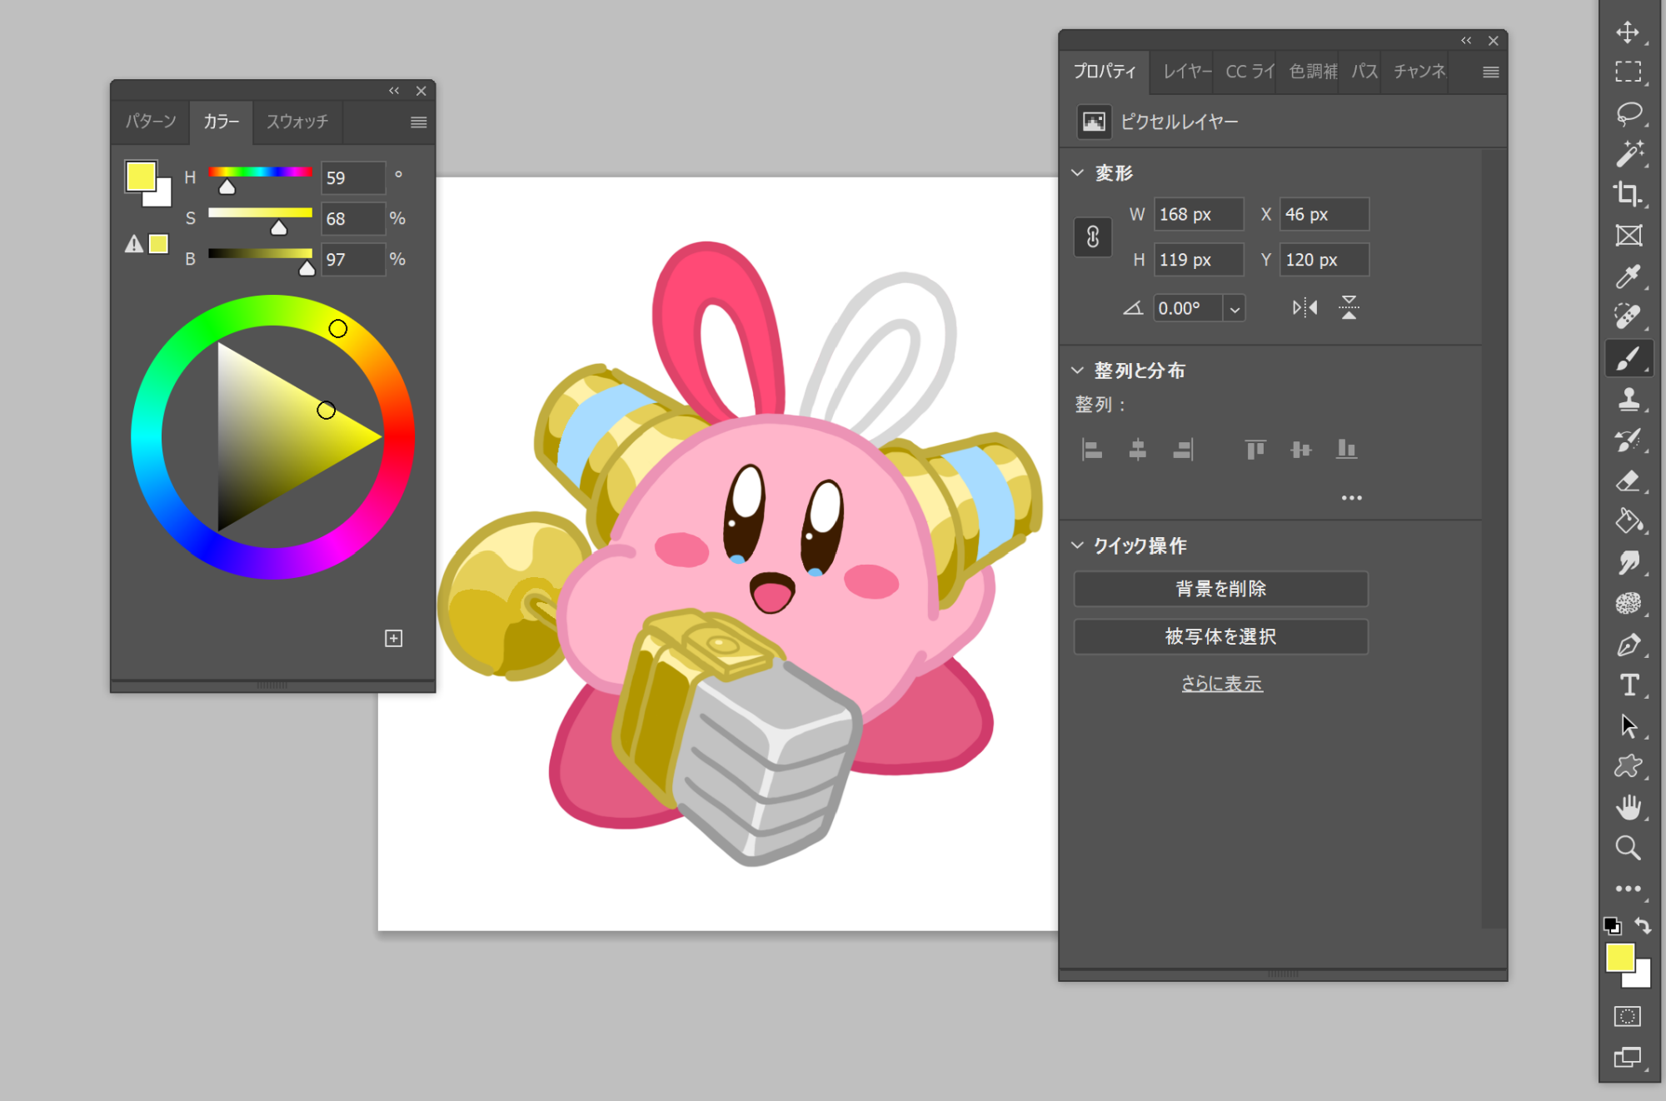This screenshot has height=1101, width=1666.
Task: Collapse the 変形 section
Action: 1078,173
